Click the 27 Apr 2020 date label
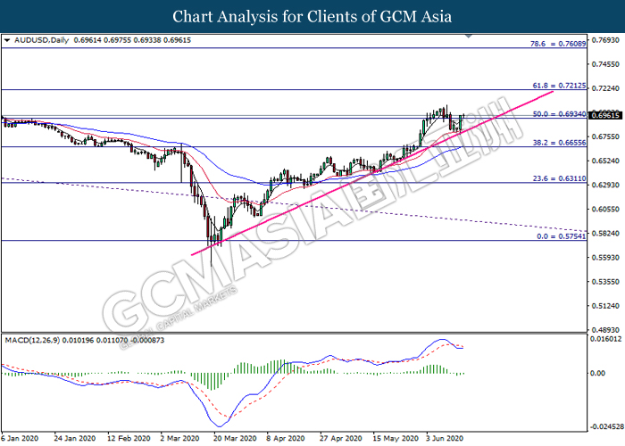 [x=341, y=439]
